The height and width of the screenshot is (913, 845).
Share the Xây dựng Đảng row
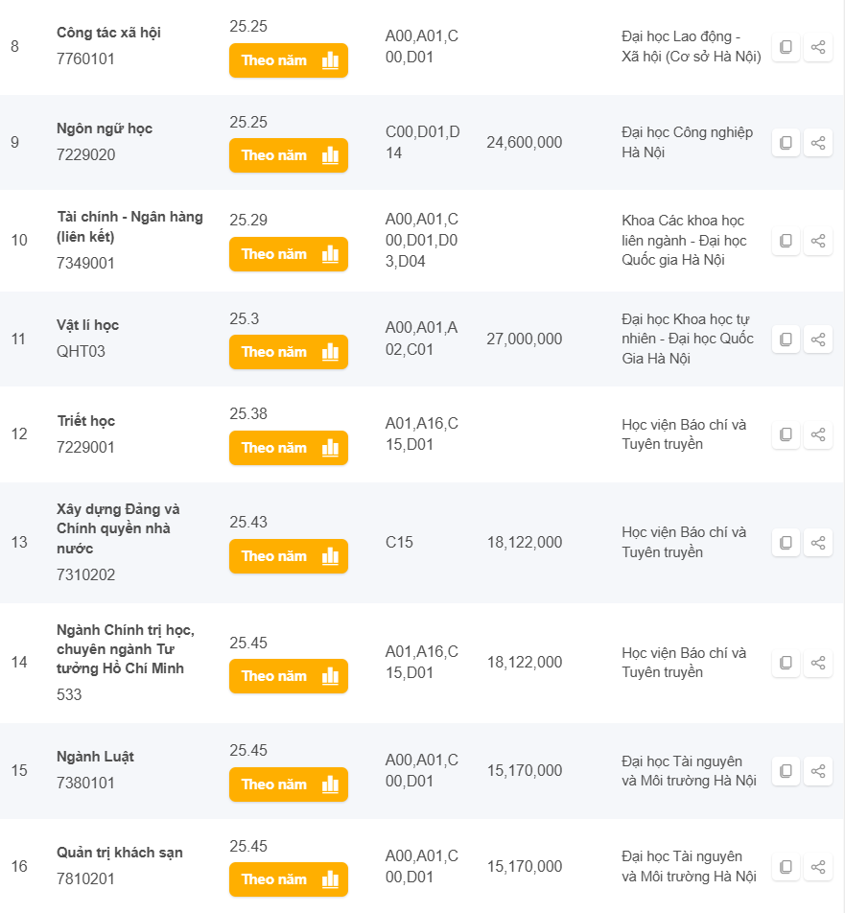(818, 543)
